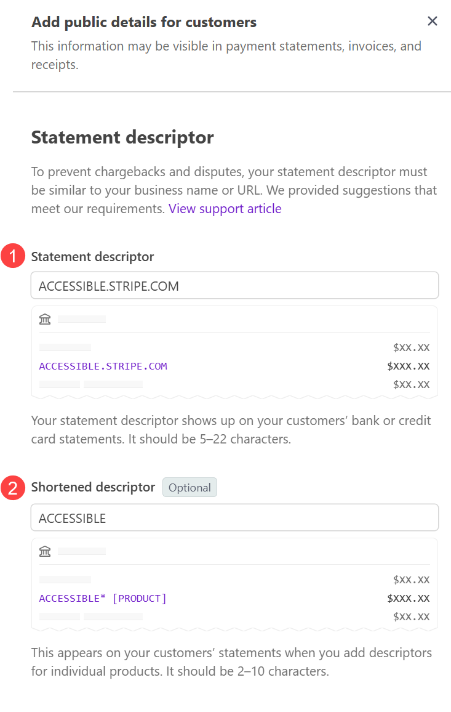Click the bank icon in second preview
This screenshot has width=451, height=712.
click(45, 552)
